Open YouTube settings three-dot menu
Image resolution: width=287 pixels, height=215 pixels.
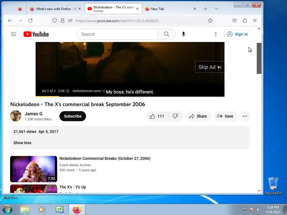pos(216,34)
